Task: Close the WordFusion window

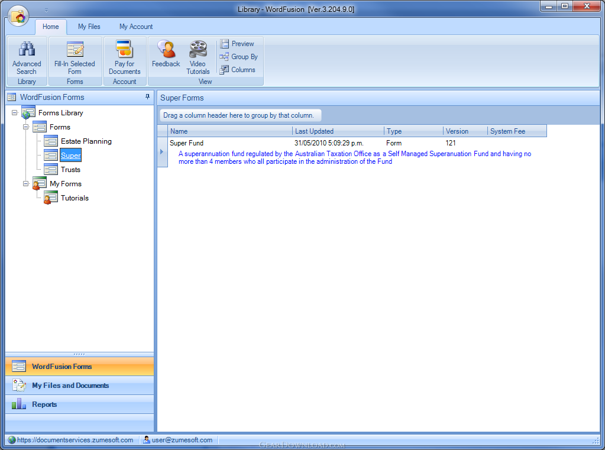Action: [587, 6]
